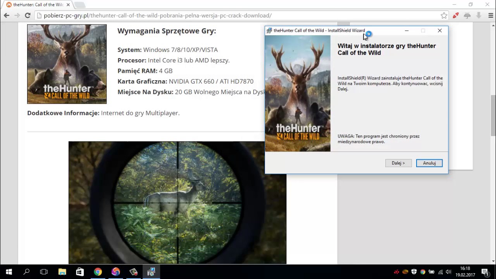Click the installer setup taskbar icon
The image size is (496, 279).
pyautogui.click(x=151, y=272)
